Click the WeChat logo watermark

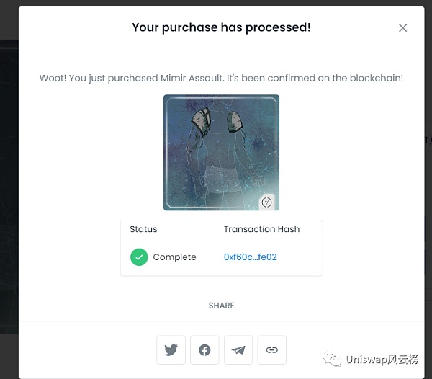[x=332, y=360]
